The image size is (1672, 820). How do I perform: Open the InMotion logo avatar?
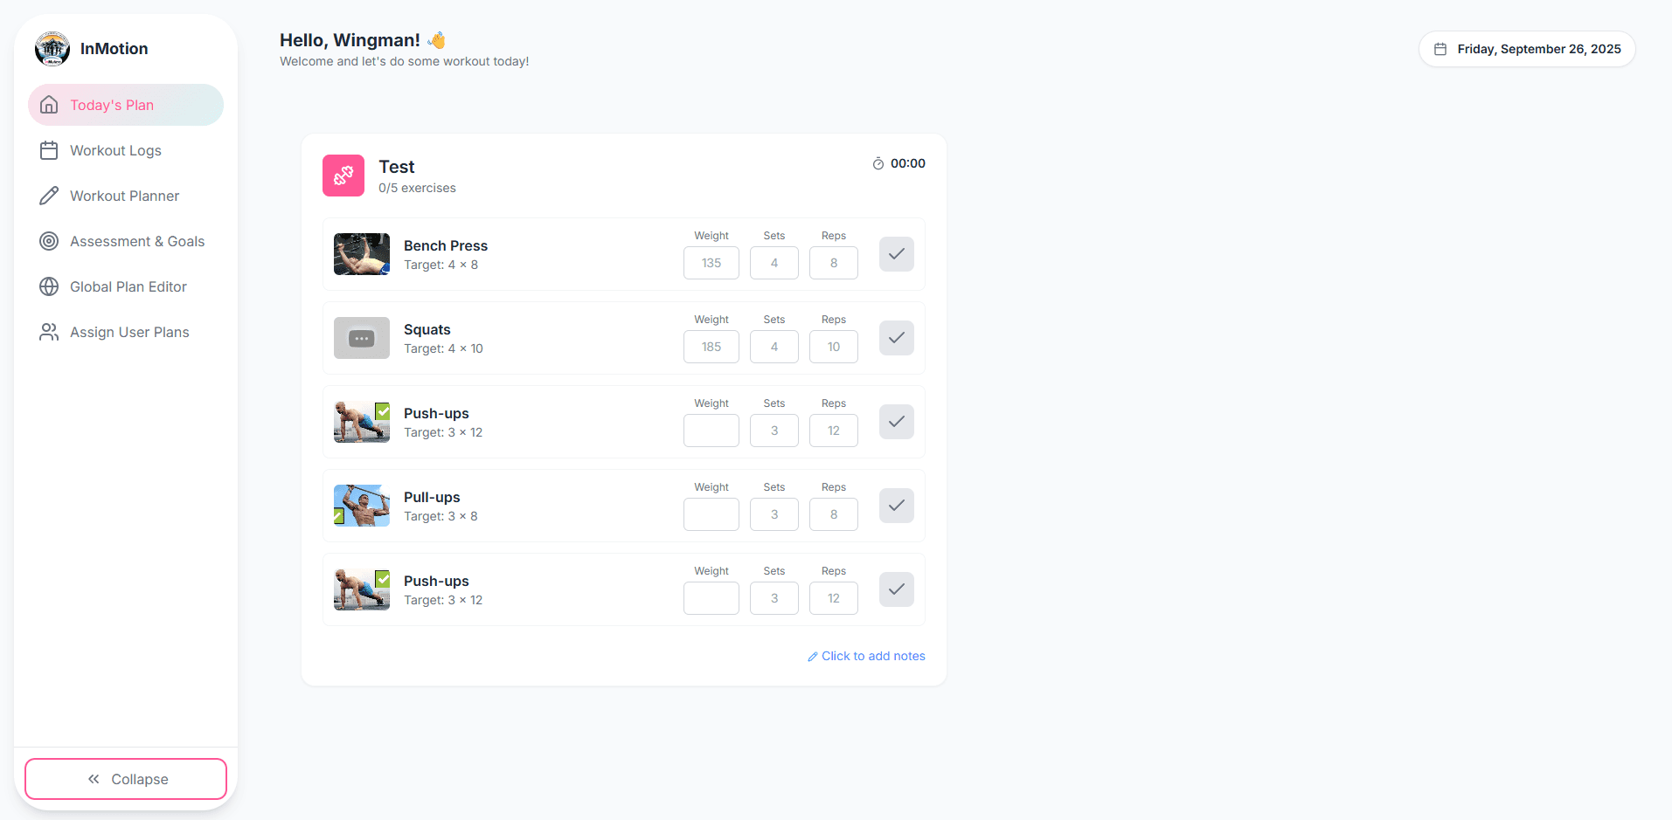pyautogui.click(x=52, y=49)
